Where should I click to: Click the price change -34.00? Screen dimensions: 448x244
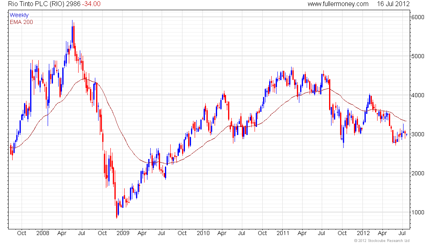(91, 4)
